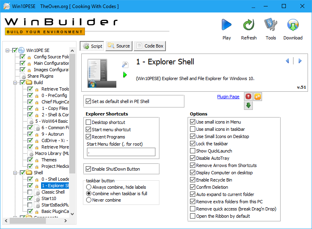Check the Classic Shell tree checkbox
The width and height of the screenshot is (312, 229).
pyautogui.click(x=30, y=192)
